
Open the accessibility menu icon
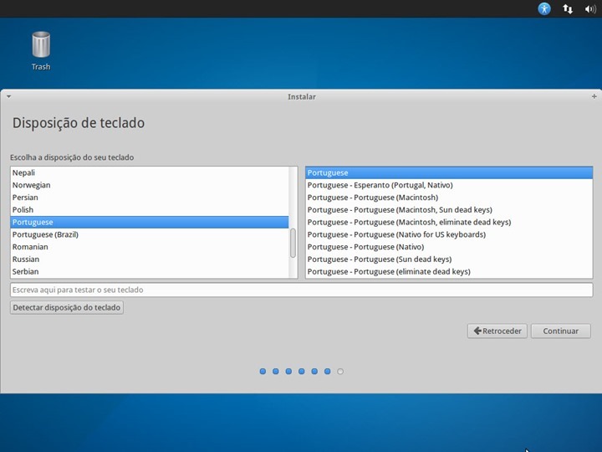click(544, 8)
